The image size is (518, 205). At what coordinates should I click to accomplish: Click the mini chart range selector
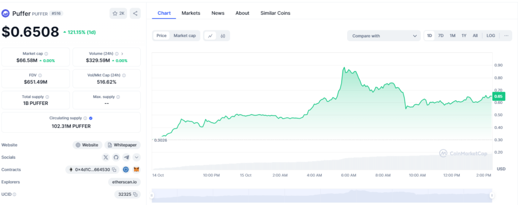(322, 195)
